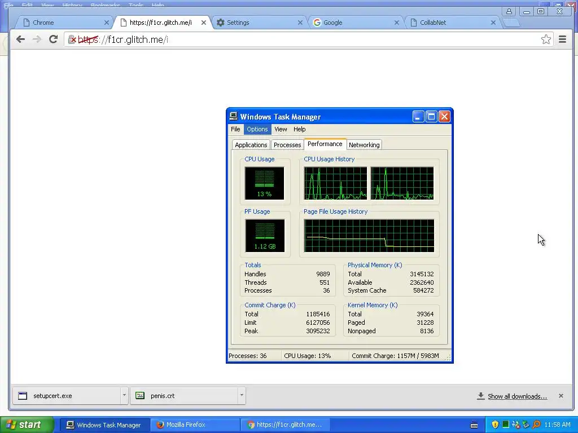This screenshot has height=433, width=578.
Task: Click the Commit Charge Peak value 3095232
Action: pyautogui.click(x=318, y=331)
